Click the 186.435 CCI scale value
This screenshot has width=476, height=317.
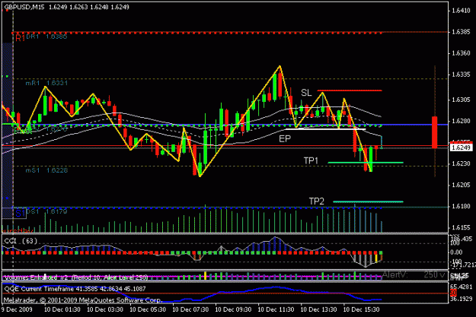(x=461, y=239)
